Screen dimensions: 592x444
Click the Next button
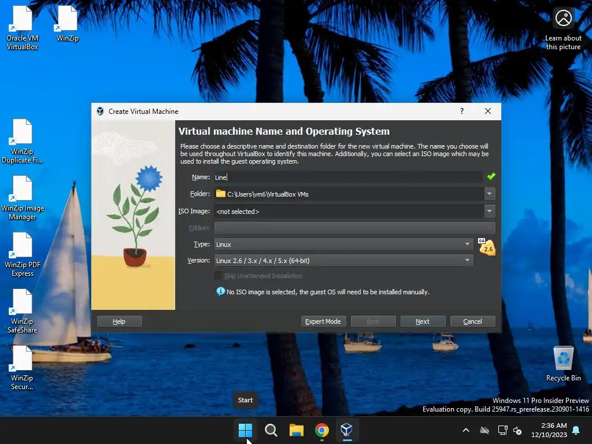coord(423,321)
